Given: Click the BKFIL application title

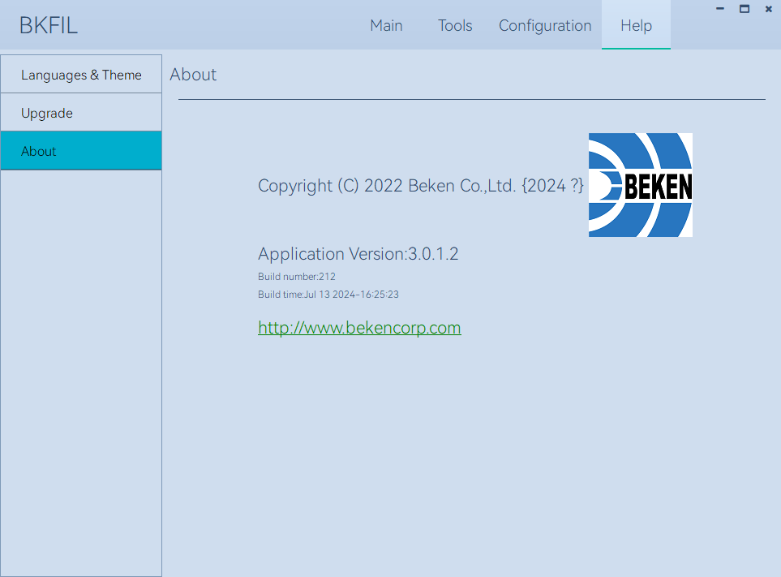Looking at the screenshot, I should 49,25.
